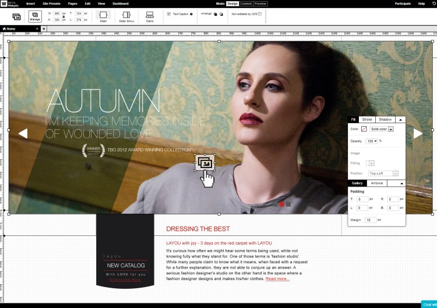437x308 pixels.
Task: Add a new page tab with plus button
Action: tap(43, 28)
